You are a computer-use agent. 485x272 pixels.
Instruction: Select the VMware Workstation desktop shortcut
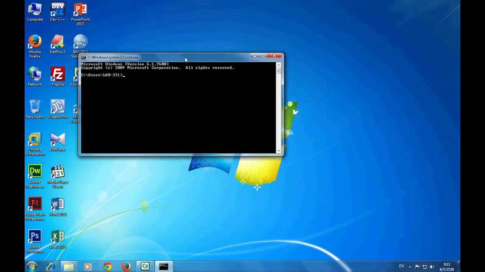pyautogui.click(x=35, y=144)
